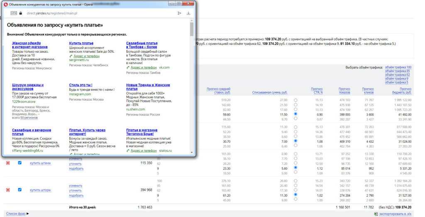Open the 'Купить платье' ad link

81,43
